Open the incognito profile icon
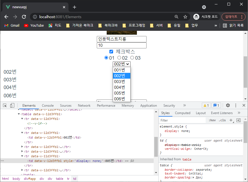The height and width of the screenshot is (182, 248). 196,17
